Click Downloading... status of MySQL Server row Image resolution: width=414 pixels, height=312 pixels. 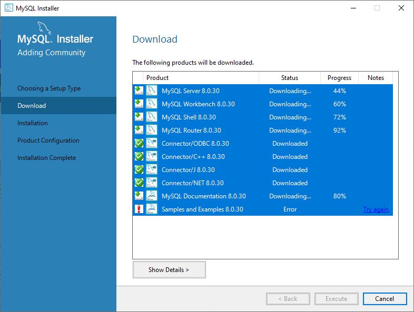point(290,91)
